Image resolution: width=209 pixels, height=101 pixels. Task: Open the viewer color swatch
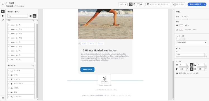[181, 30]
